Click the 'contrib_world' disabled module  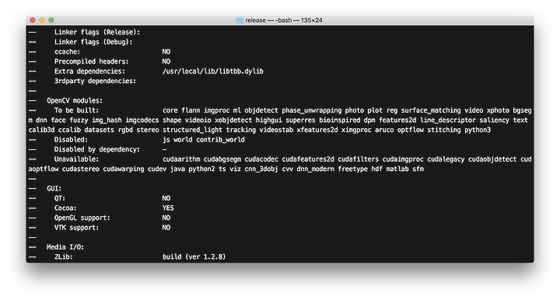click(x=220, y=139)
